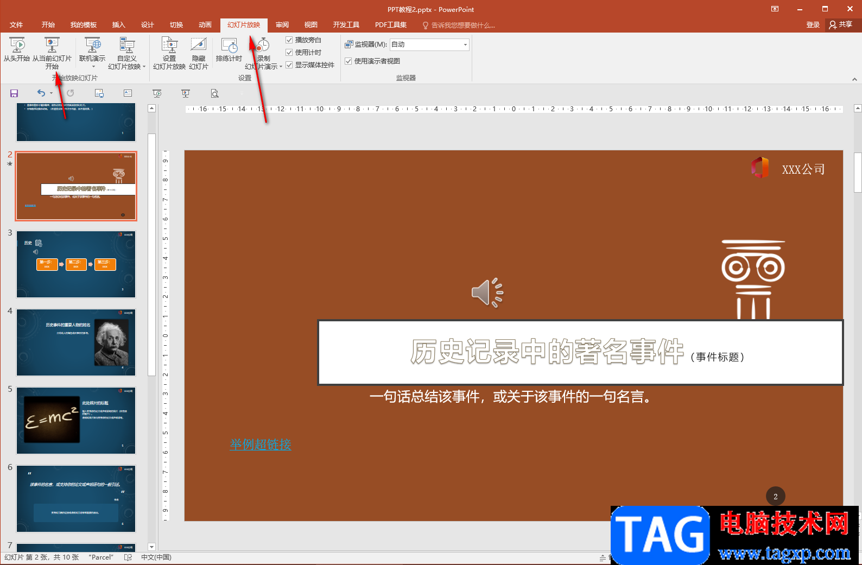This screenshot has width=862, height=565.
Task: Expand the 自定义幻灯片放映 dropdown arrow
Action: [144, 67]
